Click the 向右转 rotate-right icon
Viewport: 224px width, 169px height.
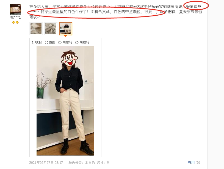(77, 42)
